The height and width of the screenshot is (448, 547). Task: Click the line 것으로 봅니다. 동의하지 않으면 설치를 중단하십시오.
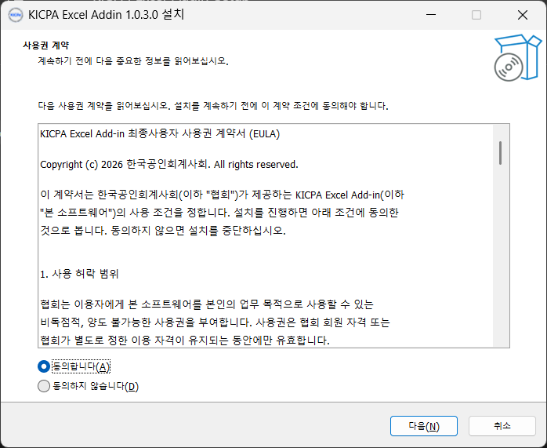tap(163, 231)
